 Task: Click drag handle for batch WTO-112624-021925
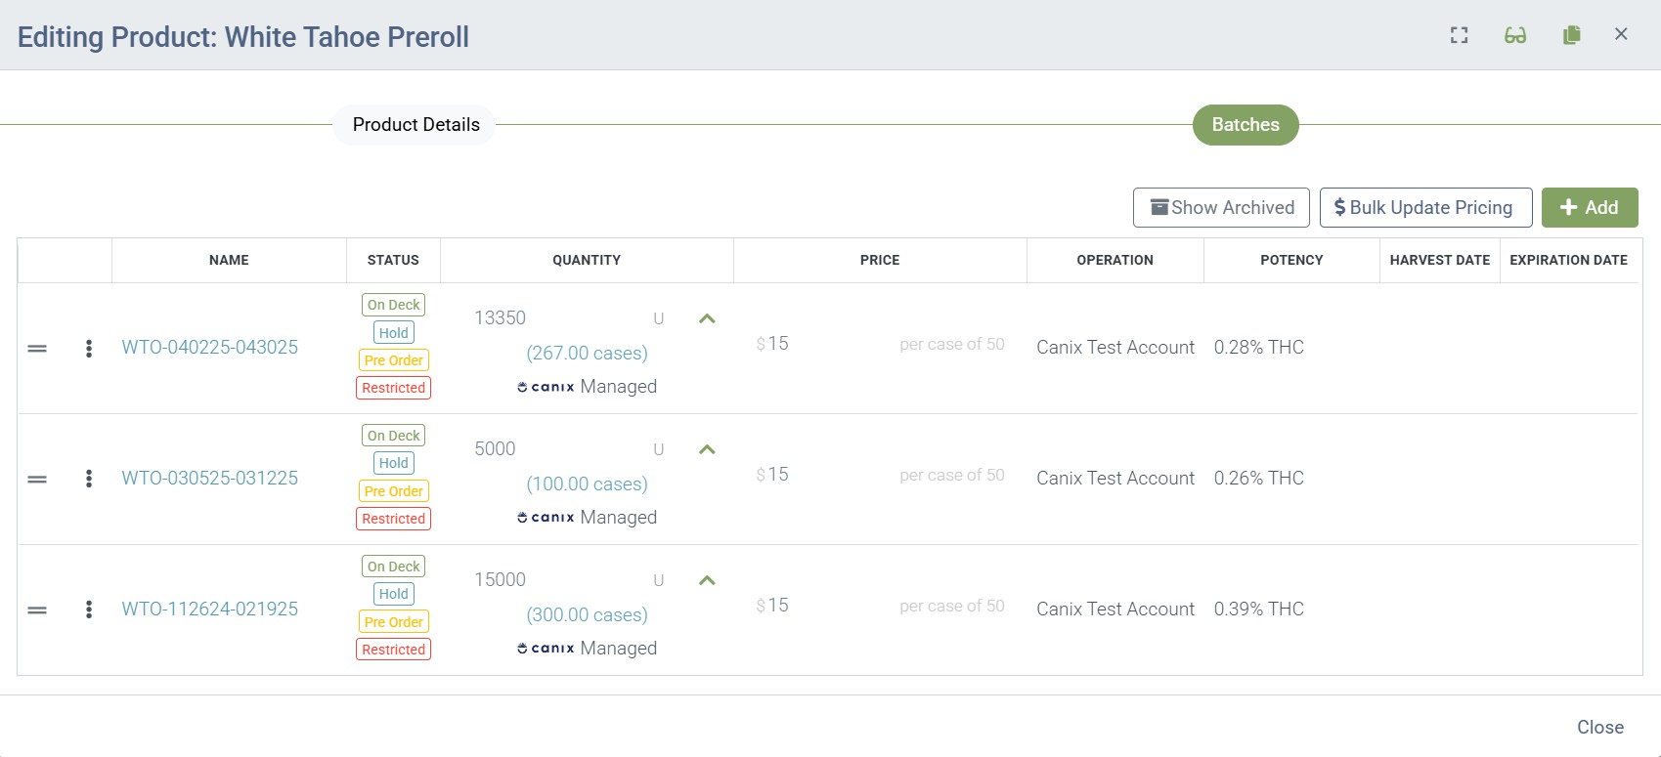(x=37, y=610)
